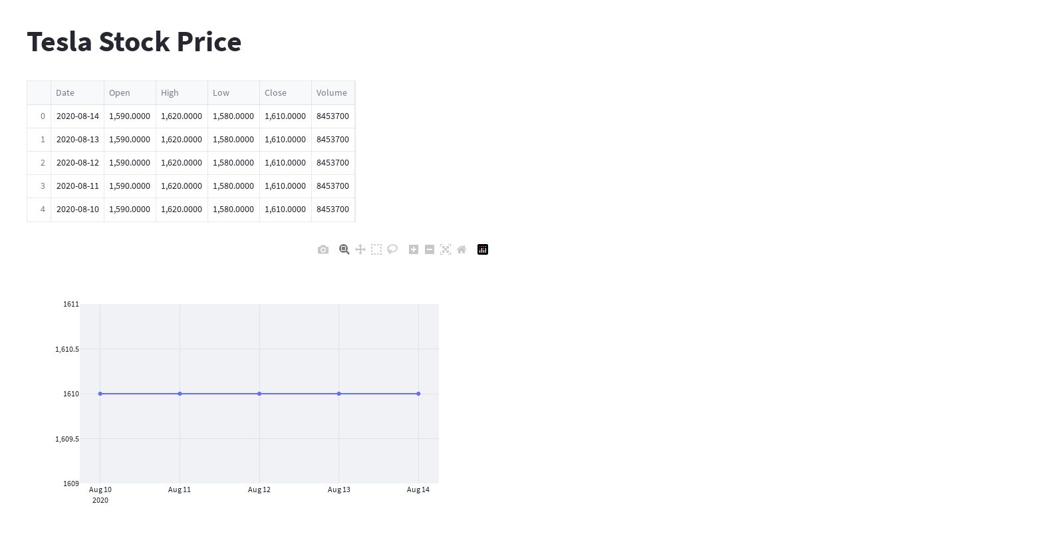This screenshot has height=556, width=1064.
Task: Select High value 1,620.0000 in 2020-08-10 row
Action: click(182, 209)
